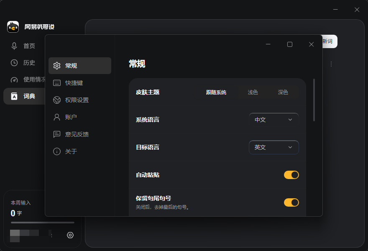The width and height of the screenshot is (368, 251).
Task: Navigate to 首页 in main sidebar
Action: coord(23,46)
